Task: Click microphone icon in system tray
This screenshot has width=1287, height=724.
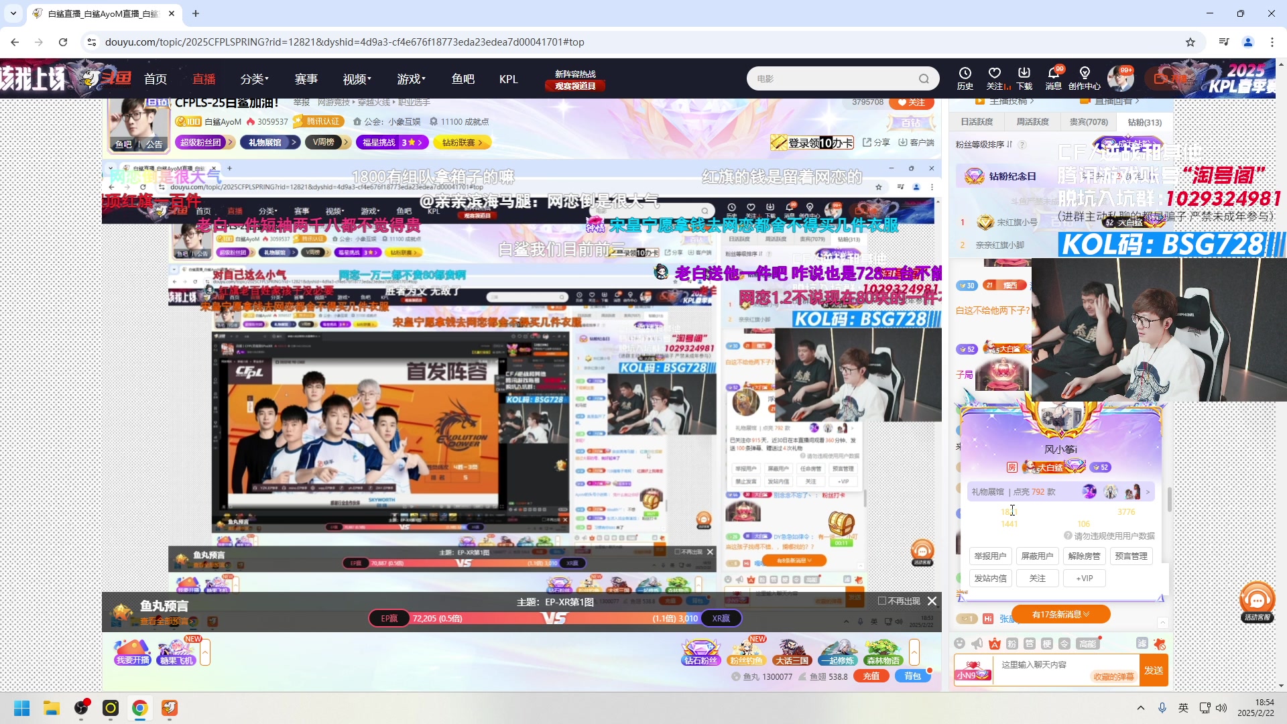Action: pyautogui.click(x=1162, y=708)
